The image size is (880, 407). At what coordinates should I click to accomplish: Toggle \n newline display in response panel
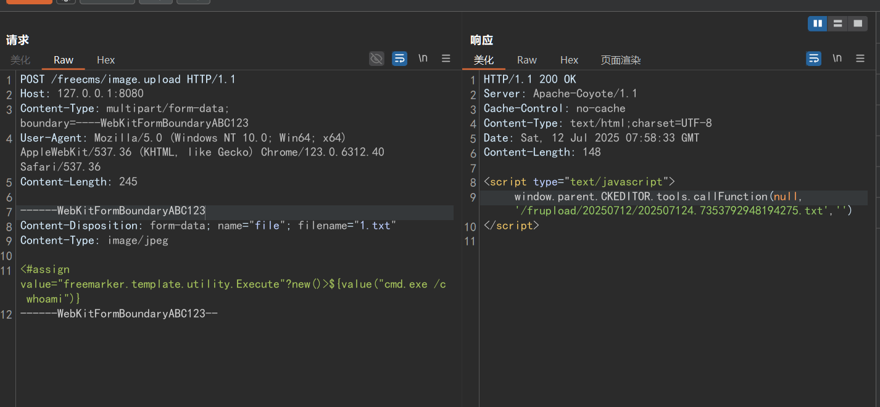point(837,58)
